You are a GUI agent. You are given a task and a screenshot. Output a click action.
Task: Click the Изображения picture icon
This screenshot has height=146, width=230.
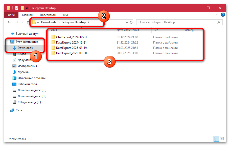(14, 66)
